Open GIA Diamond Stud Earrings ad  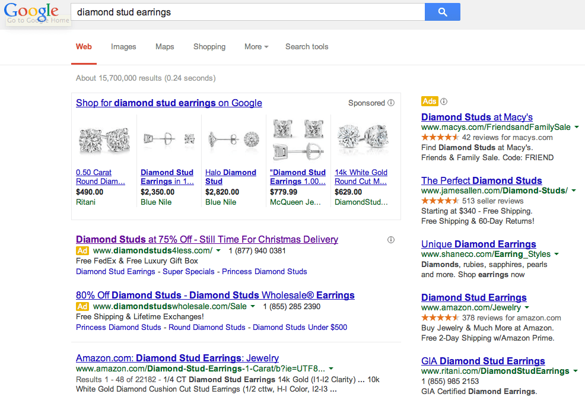click(x=483, y=361)
